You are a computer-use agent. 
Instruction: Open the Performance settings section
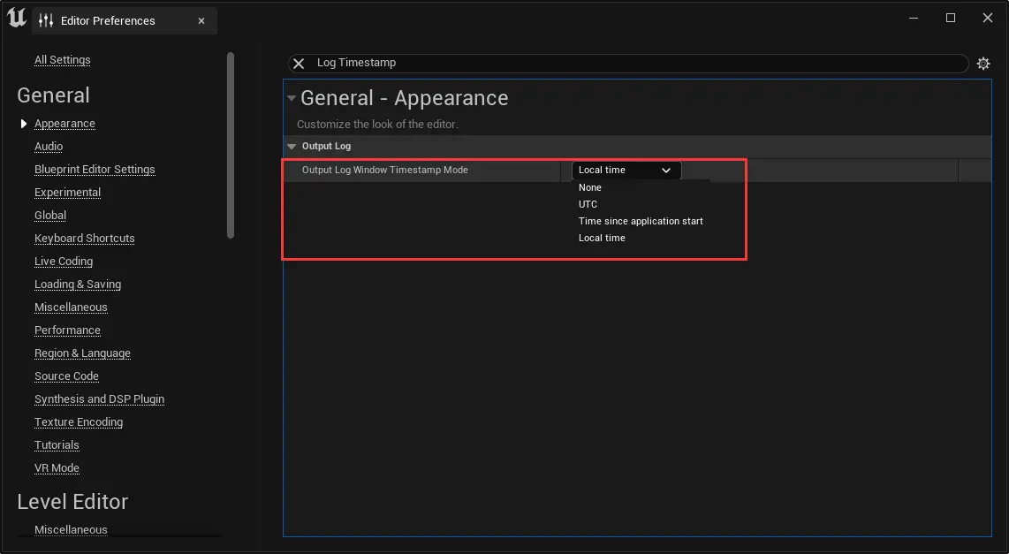point(67,330)
